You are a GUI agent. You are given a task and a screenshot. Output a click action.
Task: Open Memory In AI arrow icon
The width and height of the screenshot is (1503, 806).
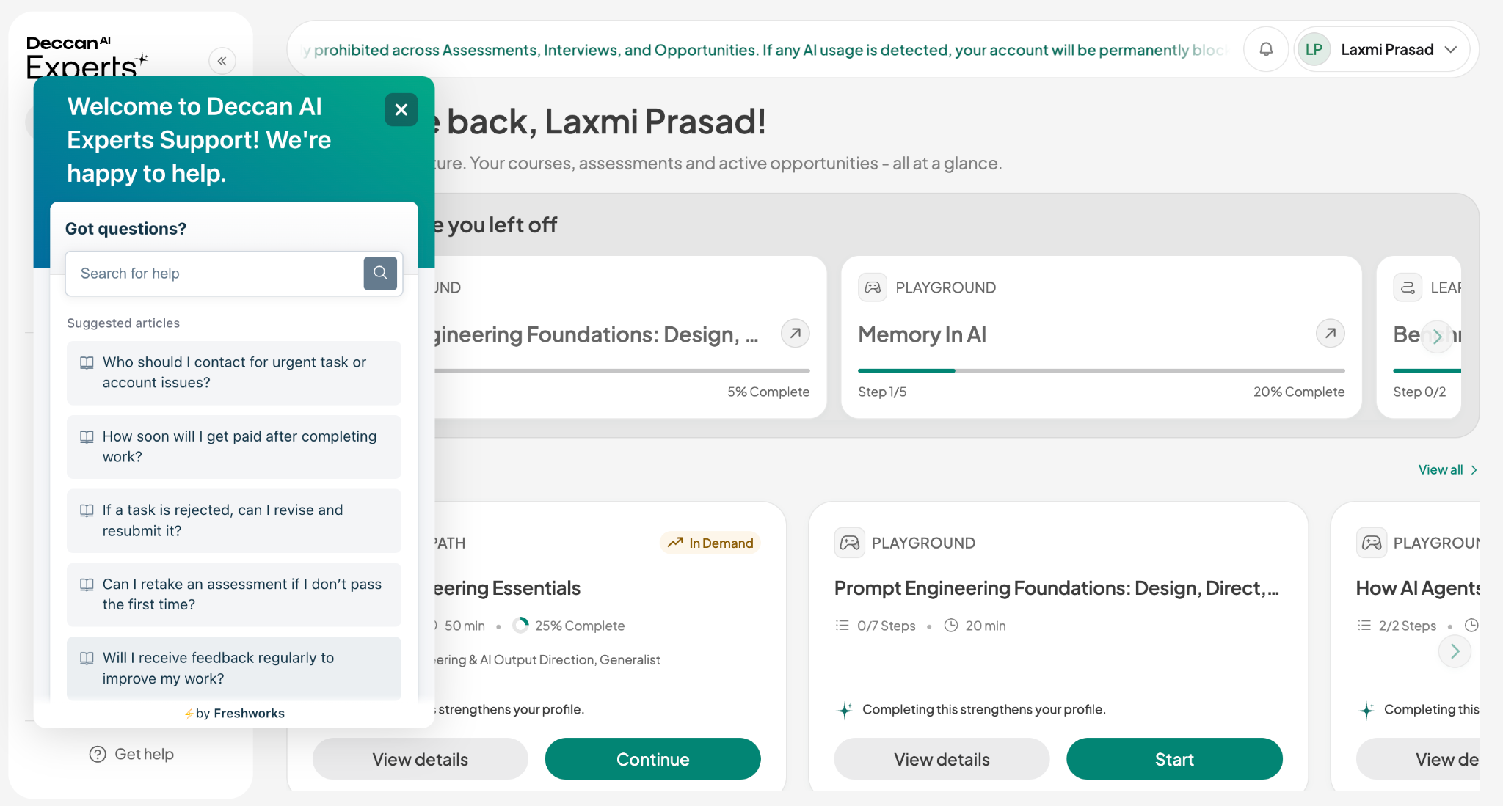tap(1330, 334)
